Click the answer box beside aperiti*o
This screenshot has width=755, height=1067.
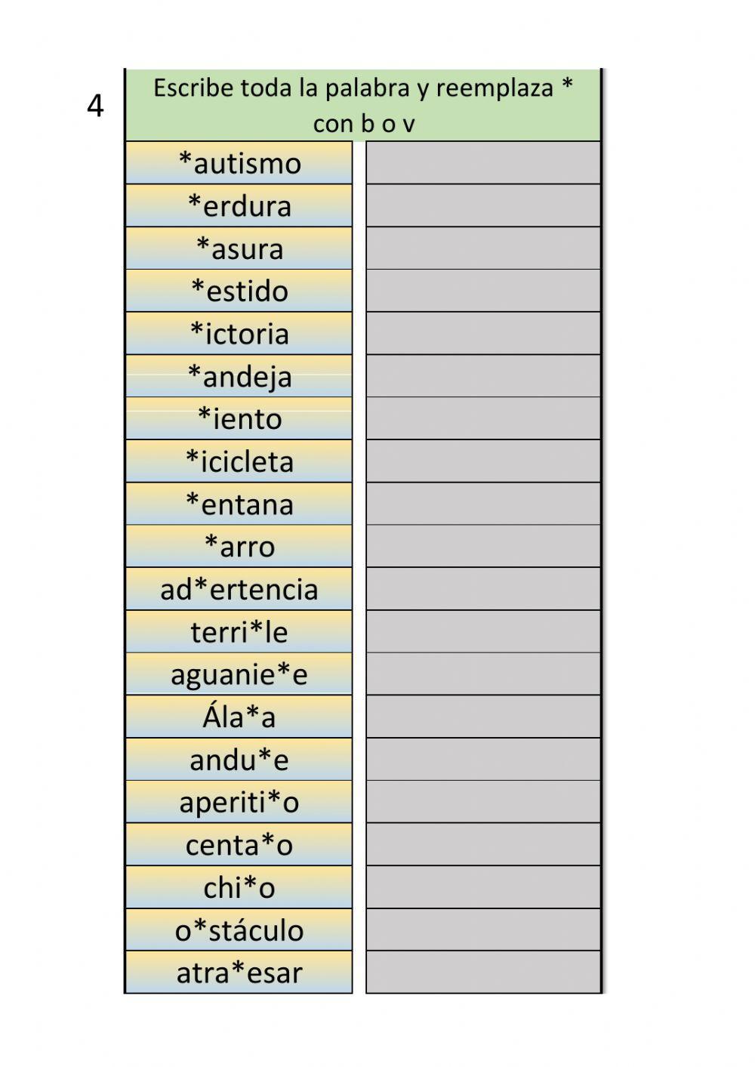483,801
